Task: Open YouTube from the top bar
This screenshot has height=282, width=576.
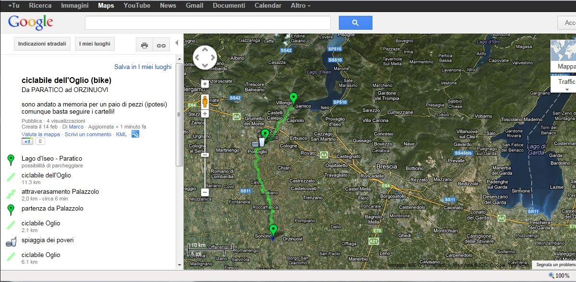Action: pos(137,6)
